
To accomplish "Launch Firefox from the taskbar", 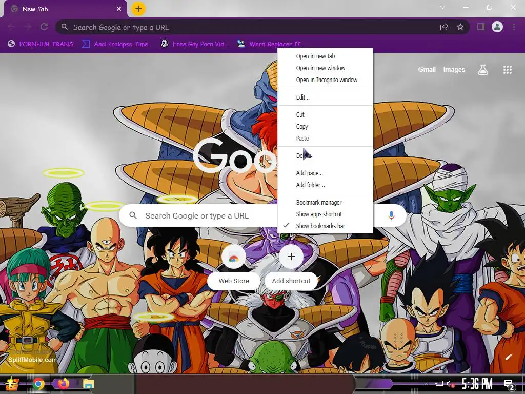I will pyautogui.click(x=63, y=383).
